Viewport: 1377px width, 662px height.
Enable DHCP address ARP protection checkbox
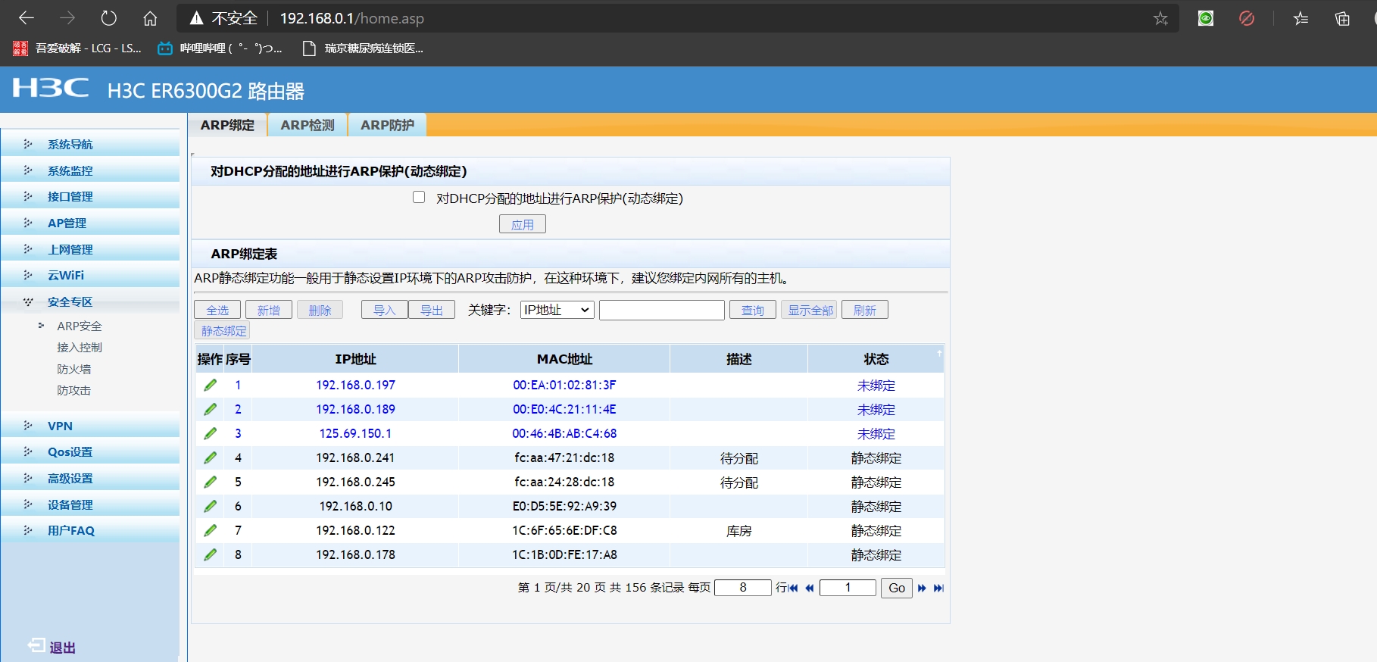pyautogui.click(x=419, y=198)
